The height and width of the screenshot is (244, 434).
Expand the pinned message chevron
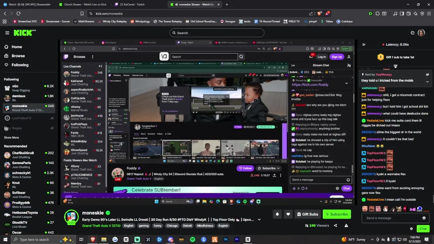tap(427, 82)
